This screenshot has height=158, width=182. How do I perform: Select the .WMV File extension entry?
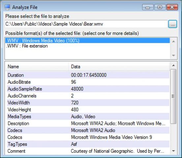87,46
